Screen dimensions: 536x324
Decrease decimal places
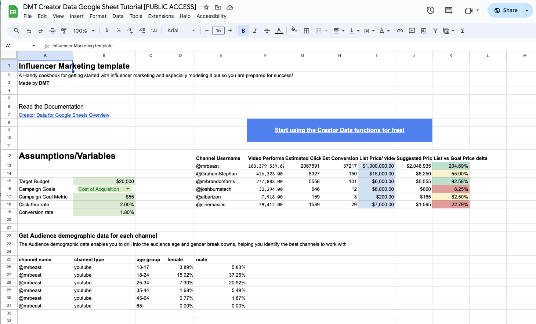coord(130,30)
